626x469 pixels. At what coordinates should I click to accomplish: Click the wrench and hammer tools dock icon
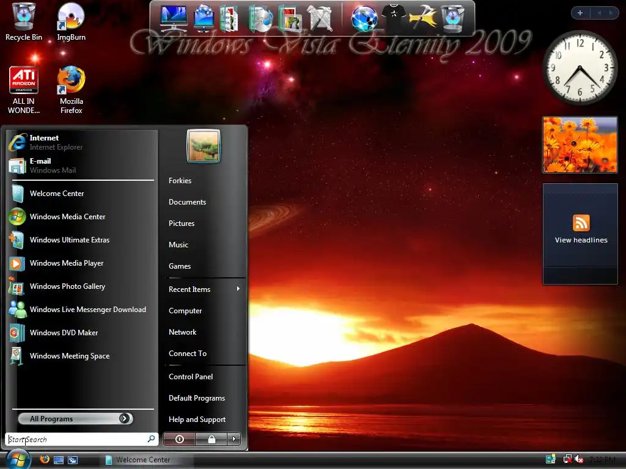tap(320, 18)
